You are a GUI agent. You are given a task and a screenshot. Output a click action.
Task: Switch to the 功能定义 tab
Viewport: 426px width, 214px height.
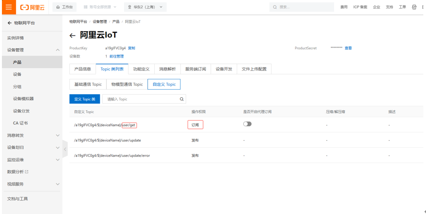141,69
